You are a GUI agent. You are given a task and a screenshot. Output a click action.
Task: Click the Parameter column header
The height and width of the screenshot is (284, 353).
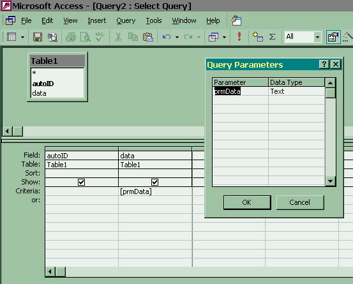click(x=240, y=82)
